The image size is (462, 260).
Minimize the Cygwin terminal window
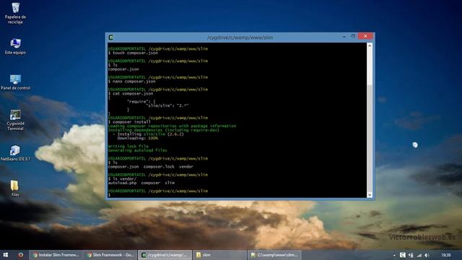coord(344,37)
